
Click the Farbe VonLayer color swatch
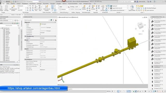(x=40, y=24)
